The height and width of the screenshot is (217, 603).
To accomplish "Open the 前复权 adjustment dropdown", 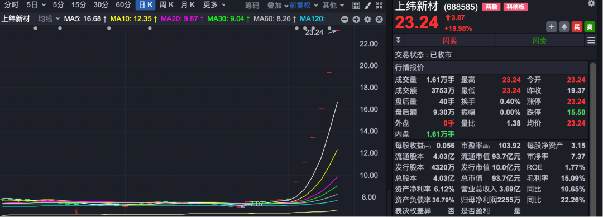I will (315, 6).
